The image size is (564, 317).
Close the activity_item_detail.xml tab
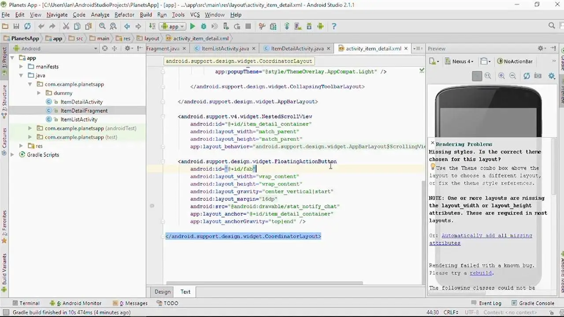406,48
